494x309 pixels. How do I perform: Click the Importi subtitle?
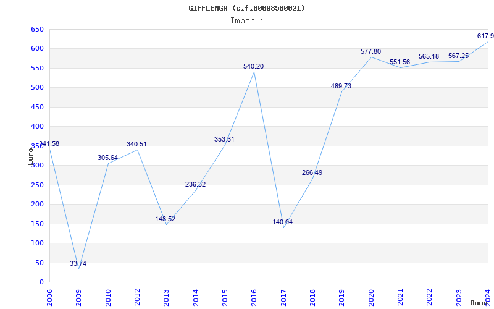(247, 21)
